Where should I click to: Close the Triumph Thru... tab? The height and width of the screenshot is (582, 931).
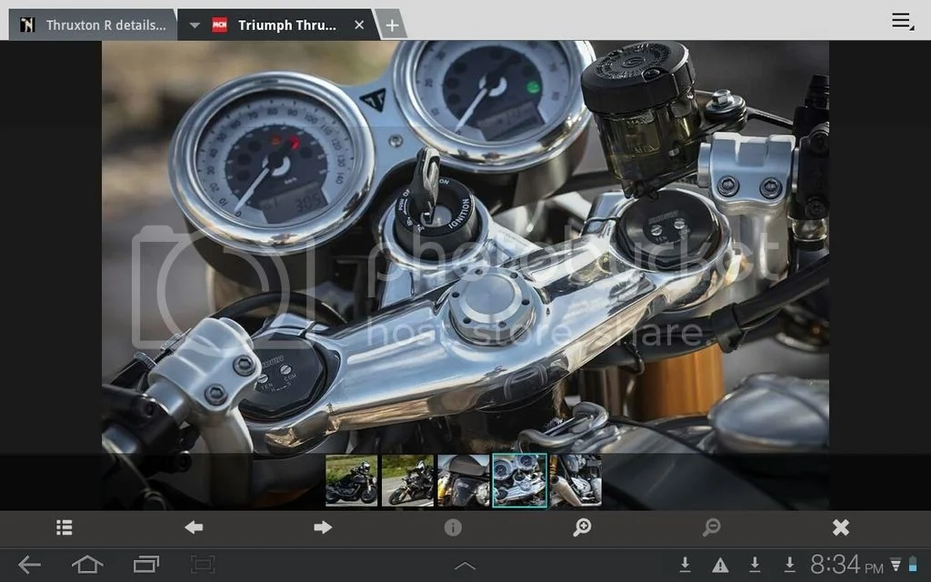pos(359,25)
